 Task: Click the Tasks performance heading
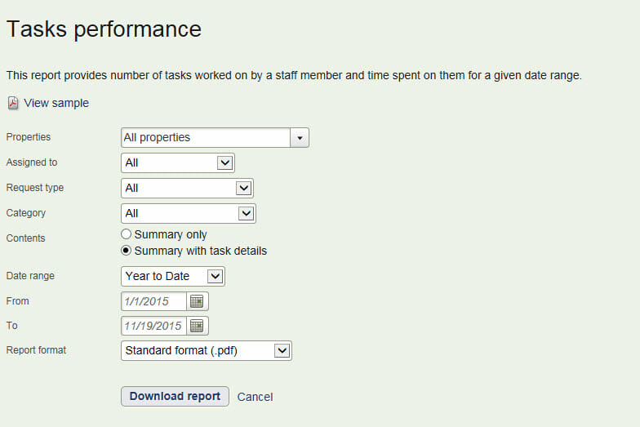pyautogui.click(x=104, y=29)
